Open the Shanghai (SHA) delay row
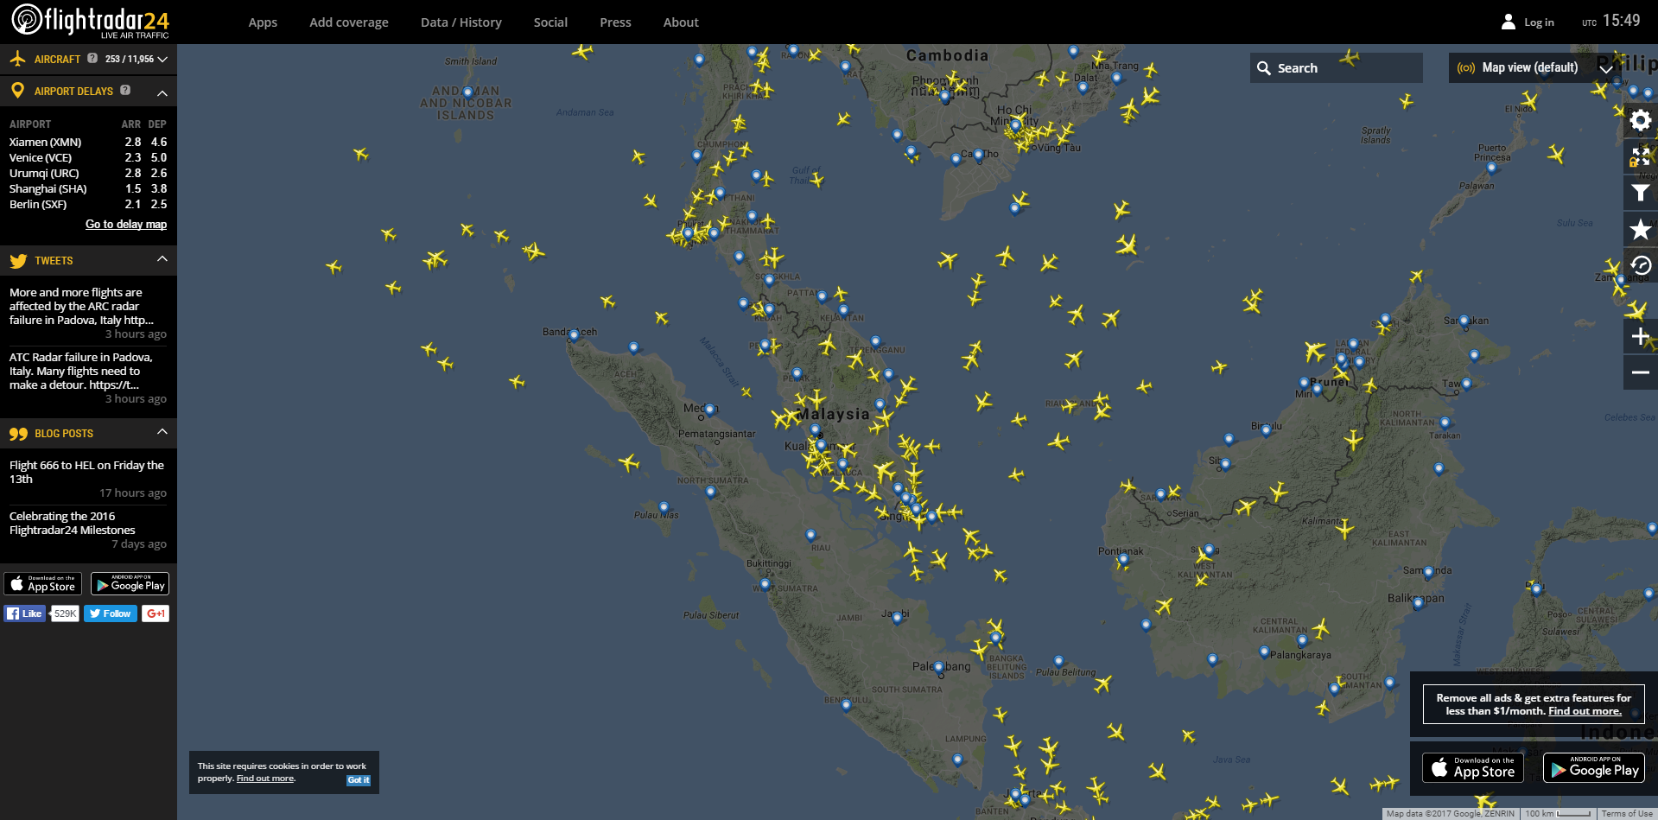 88,188
